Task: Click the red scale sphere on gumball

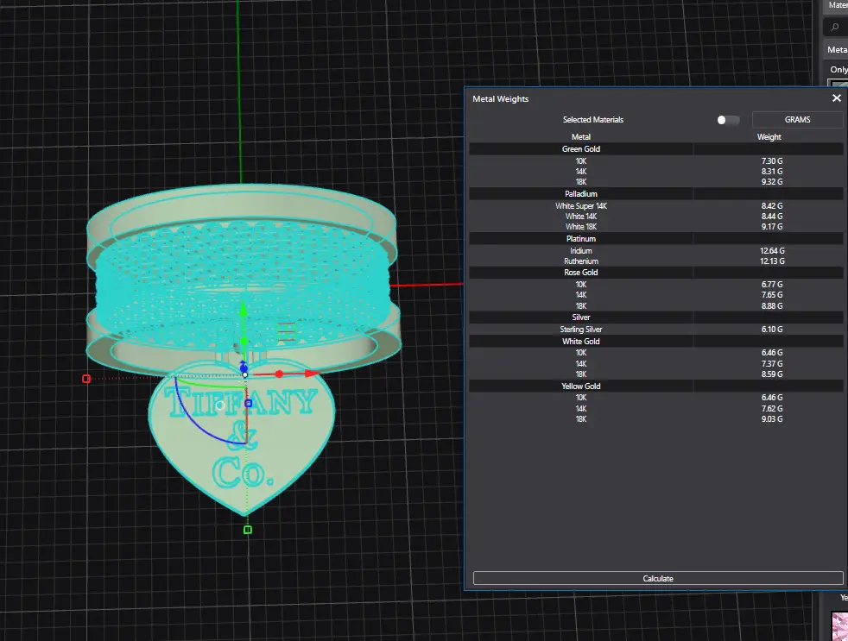Action: coord(279,374)
